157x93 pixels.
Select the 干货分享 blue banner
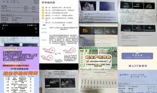coord(137,56)
